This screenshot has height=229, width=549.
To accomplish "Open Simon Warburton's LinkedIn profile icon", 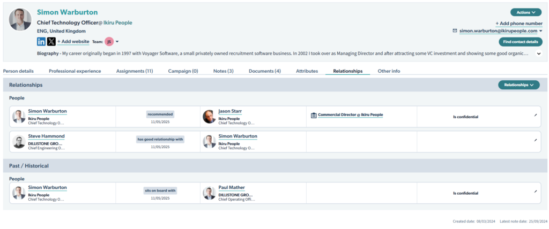I will (x=41, y=42).
